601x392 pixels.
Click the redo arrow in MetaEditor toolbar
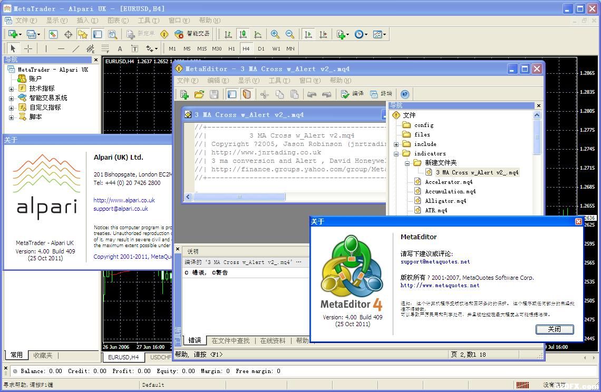(326, 94)
